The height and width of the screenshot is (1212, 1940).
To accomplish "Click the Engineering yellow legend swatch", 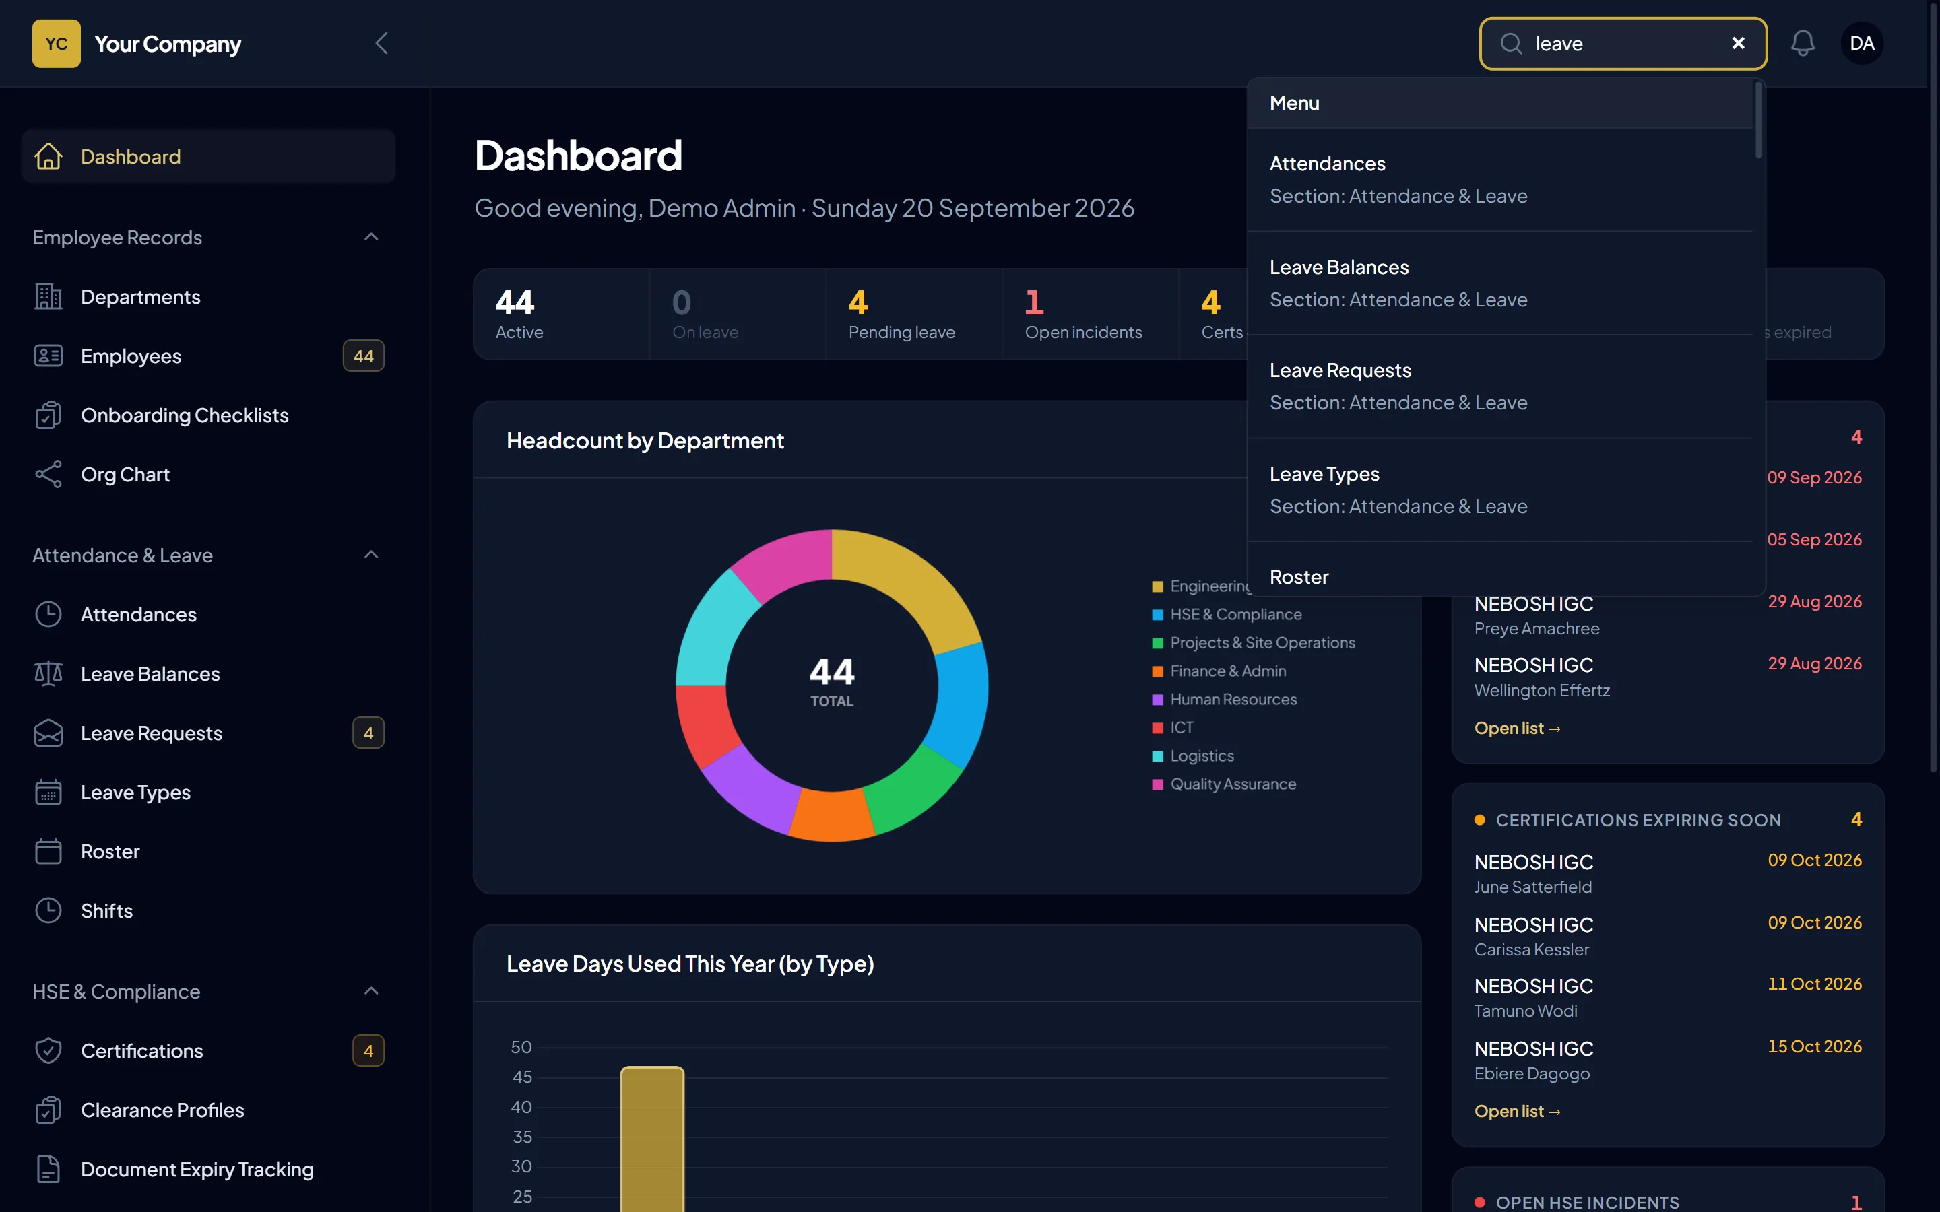I will pyautogui.click(x=1157, y=586).
